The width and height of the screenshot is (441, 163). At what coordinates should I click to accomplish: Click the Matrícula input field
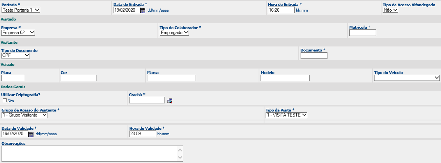362,33
